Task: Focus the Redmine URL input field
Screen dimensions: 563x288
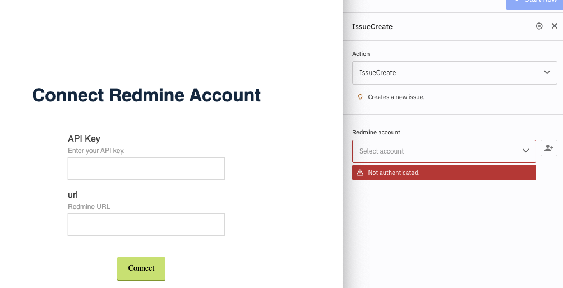Action: [146, 225]
